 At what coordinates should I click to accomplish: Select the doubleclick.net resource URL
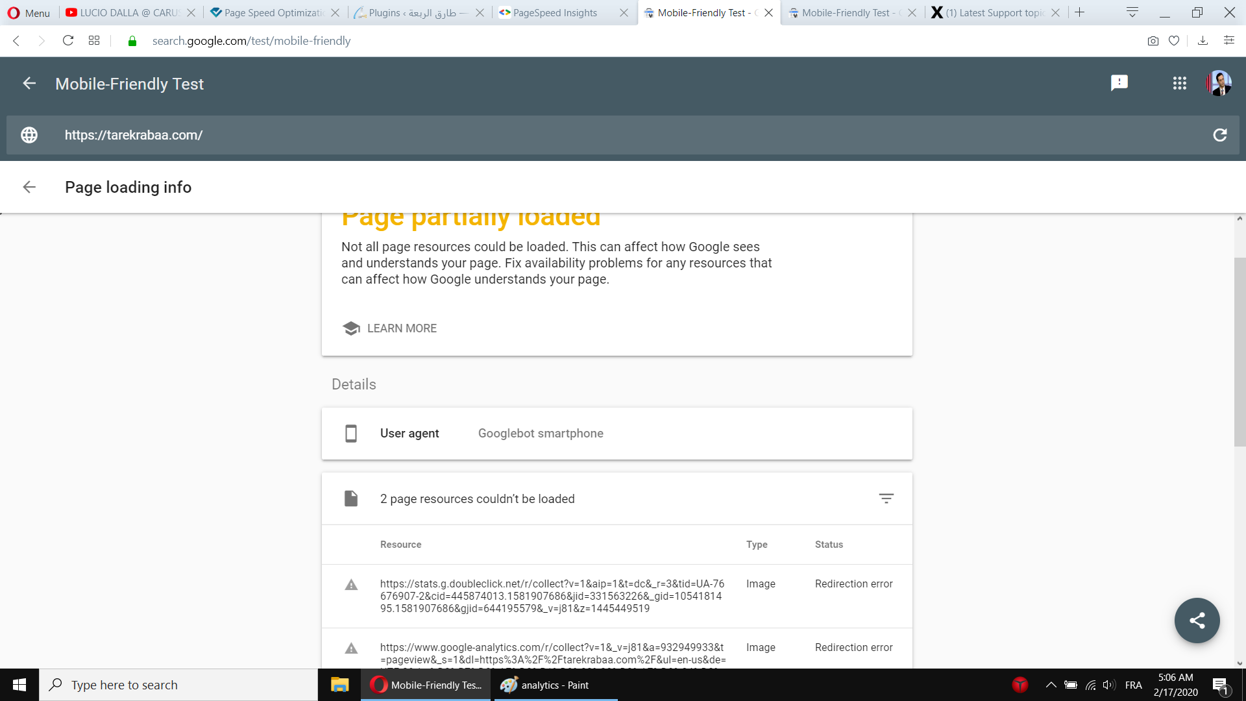click(x=552, y=596)
